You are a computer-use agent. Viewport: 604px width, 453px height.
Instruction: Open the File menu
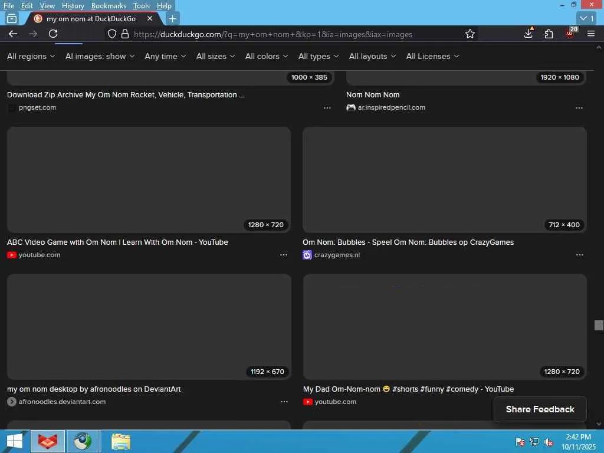9,6
